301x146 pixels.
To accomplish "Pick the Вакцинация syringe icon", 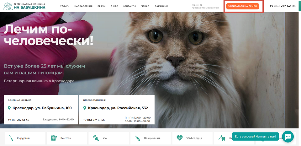I will pyautogui.click(x=137, y=138).
